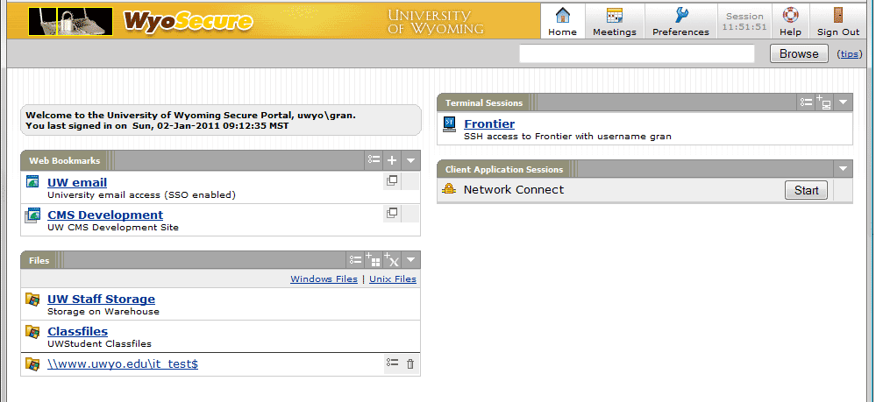Open UW Staff Storage share
The height and width of the screenshot is (402, 876).
tap(101, 300)
